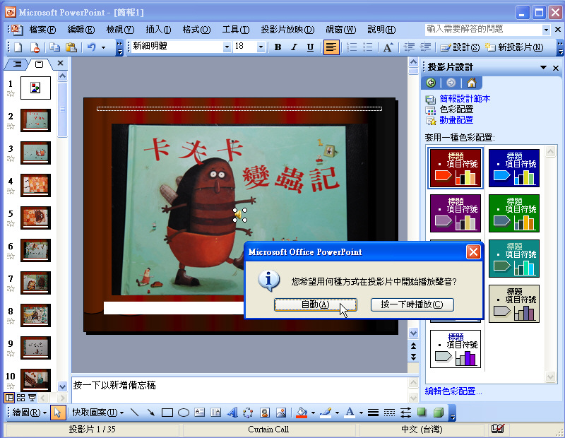The width and height of the screenshot is (565, 438).
Task: Apply the green color scheme
Action: pyautogui.click(x=514, y=213)
